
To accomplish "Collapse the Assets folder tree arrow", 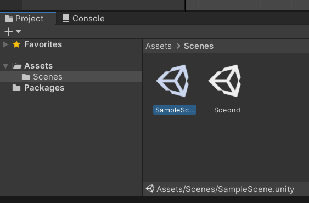I will point(5,66).
